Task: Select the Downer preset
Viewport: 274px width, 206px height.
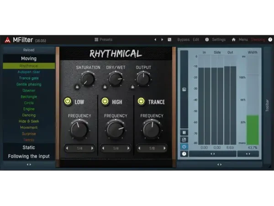Action: (x=29, y=91)
